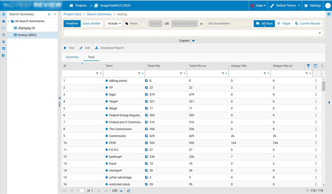
Task: Toggle the Freeform search mode
Action: click(x=72, y=23)
